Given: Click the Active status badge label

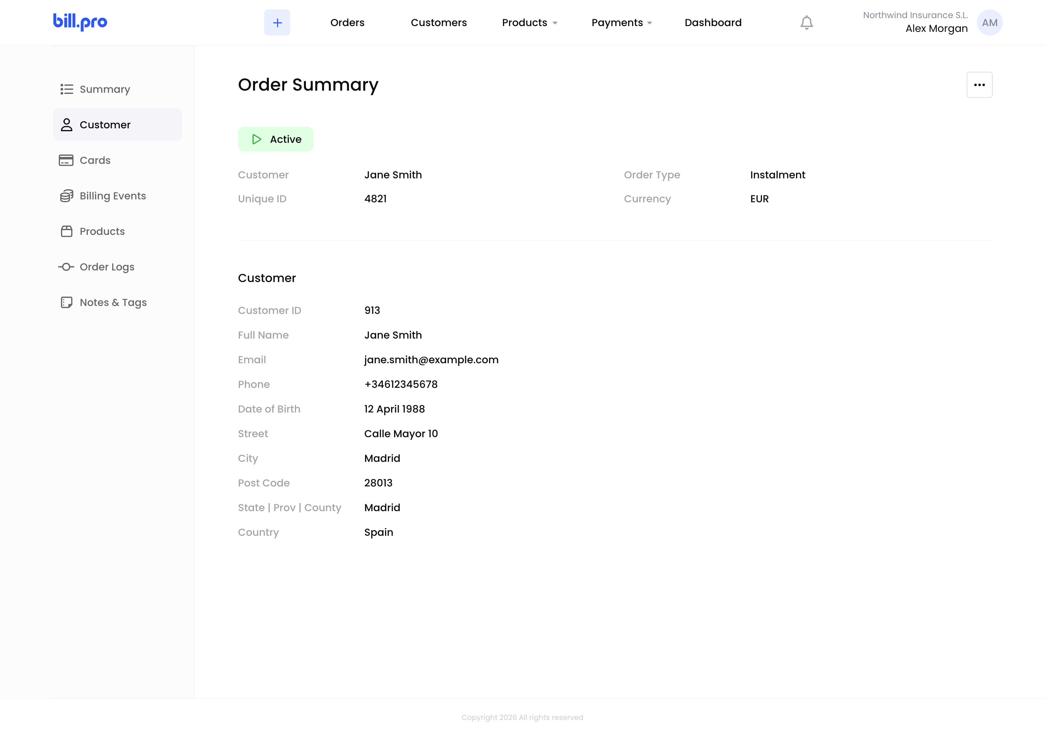Looking at the screenshot, I should [285, 139].
